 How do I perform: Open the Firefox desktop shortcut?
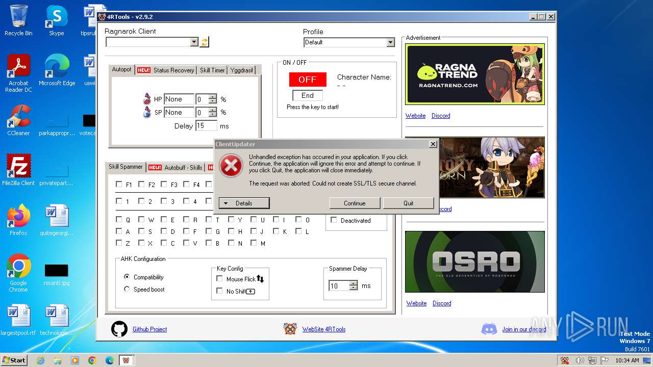pos(18,220)
